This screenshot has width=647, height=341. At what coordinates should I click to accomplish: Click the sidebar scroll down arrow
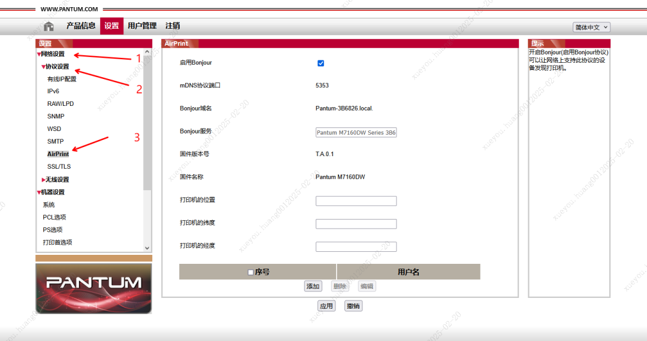click(x=147, y=248)
